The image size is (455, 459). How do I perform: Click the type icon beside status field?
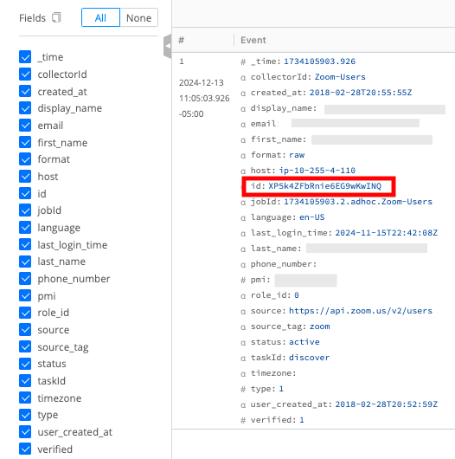[x=243, y=343]
